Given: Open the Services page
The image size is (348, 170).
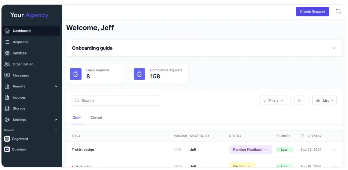Looking at the screenshot, I should coord(19,53).
